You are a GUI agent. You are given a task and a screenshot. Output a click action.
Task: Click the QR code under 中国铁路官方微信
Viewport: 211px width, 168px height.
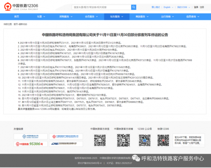click(x=100, y=140)
